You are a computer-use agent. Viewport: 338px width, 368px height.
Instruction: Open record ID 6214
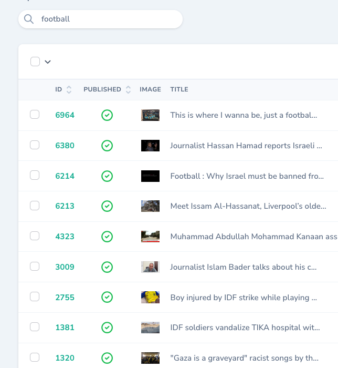(x=65, y=176)
